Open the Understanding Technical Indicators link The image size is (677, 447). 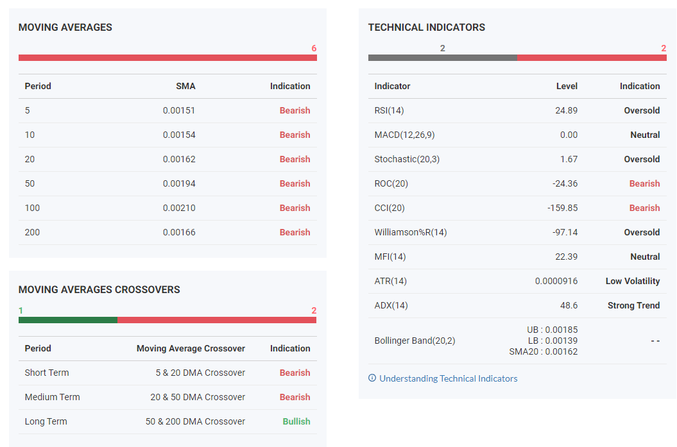[x=448, y=378]
